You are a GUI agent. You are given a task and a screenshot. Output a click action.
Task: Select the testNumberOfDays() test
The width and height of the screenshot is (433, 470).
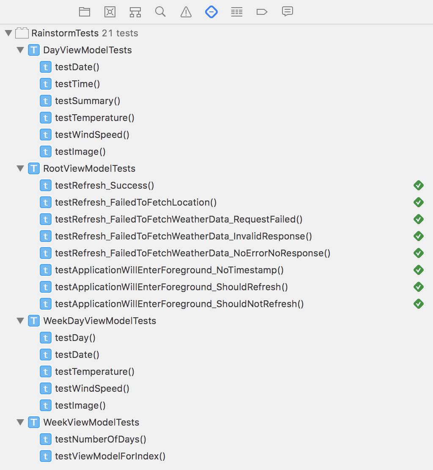pyautogui.click(x=100, y=439)
